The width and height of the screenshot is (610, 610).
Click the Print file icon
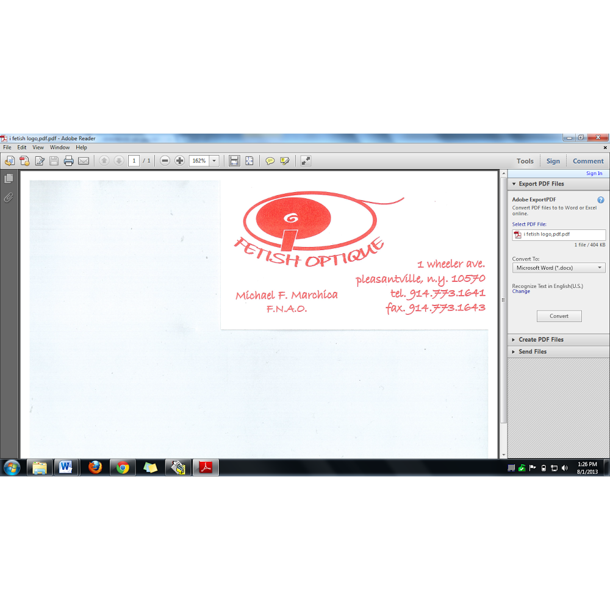tap(69, 161)
